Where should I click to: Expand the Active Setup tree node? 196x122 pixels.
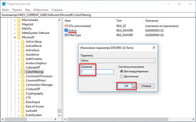click(19, 41)
